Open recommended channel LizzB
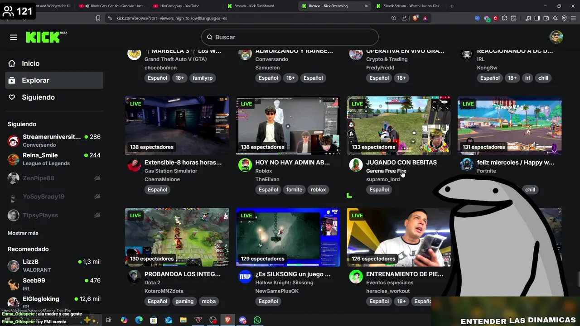Screen dimensions: 580x326 (54, 265)
